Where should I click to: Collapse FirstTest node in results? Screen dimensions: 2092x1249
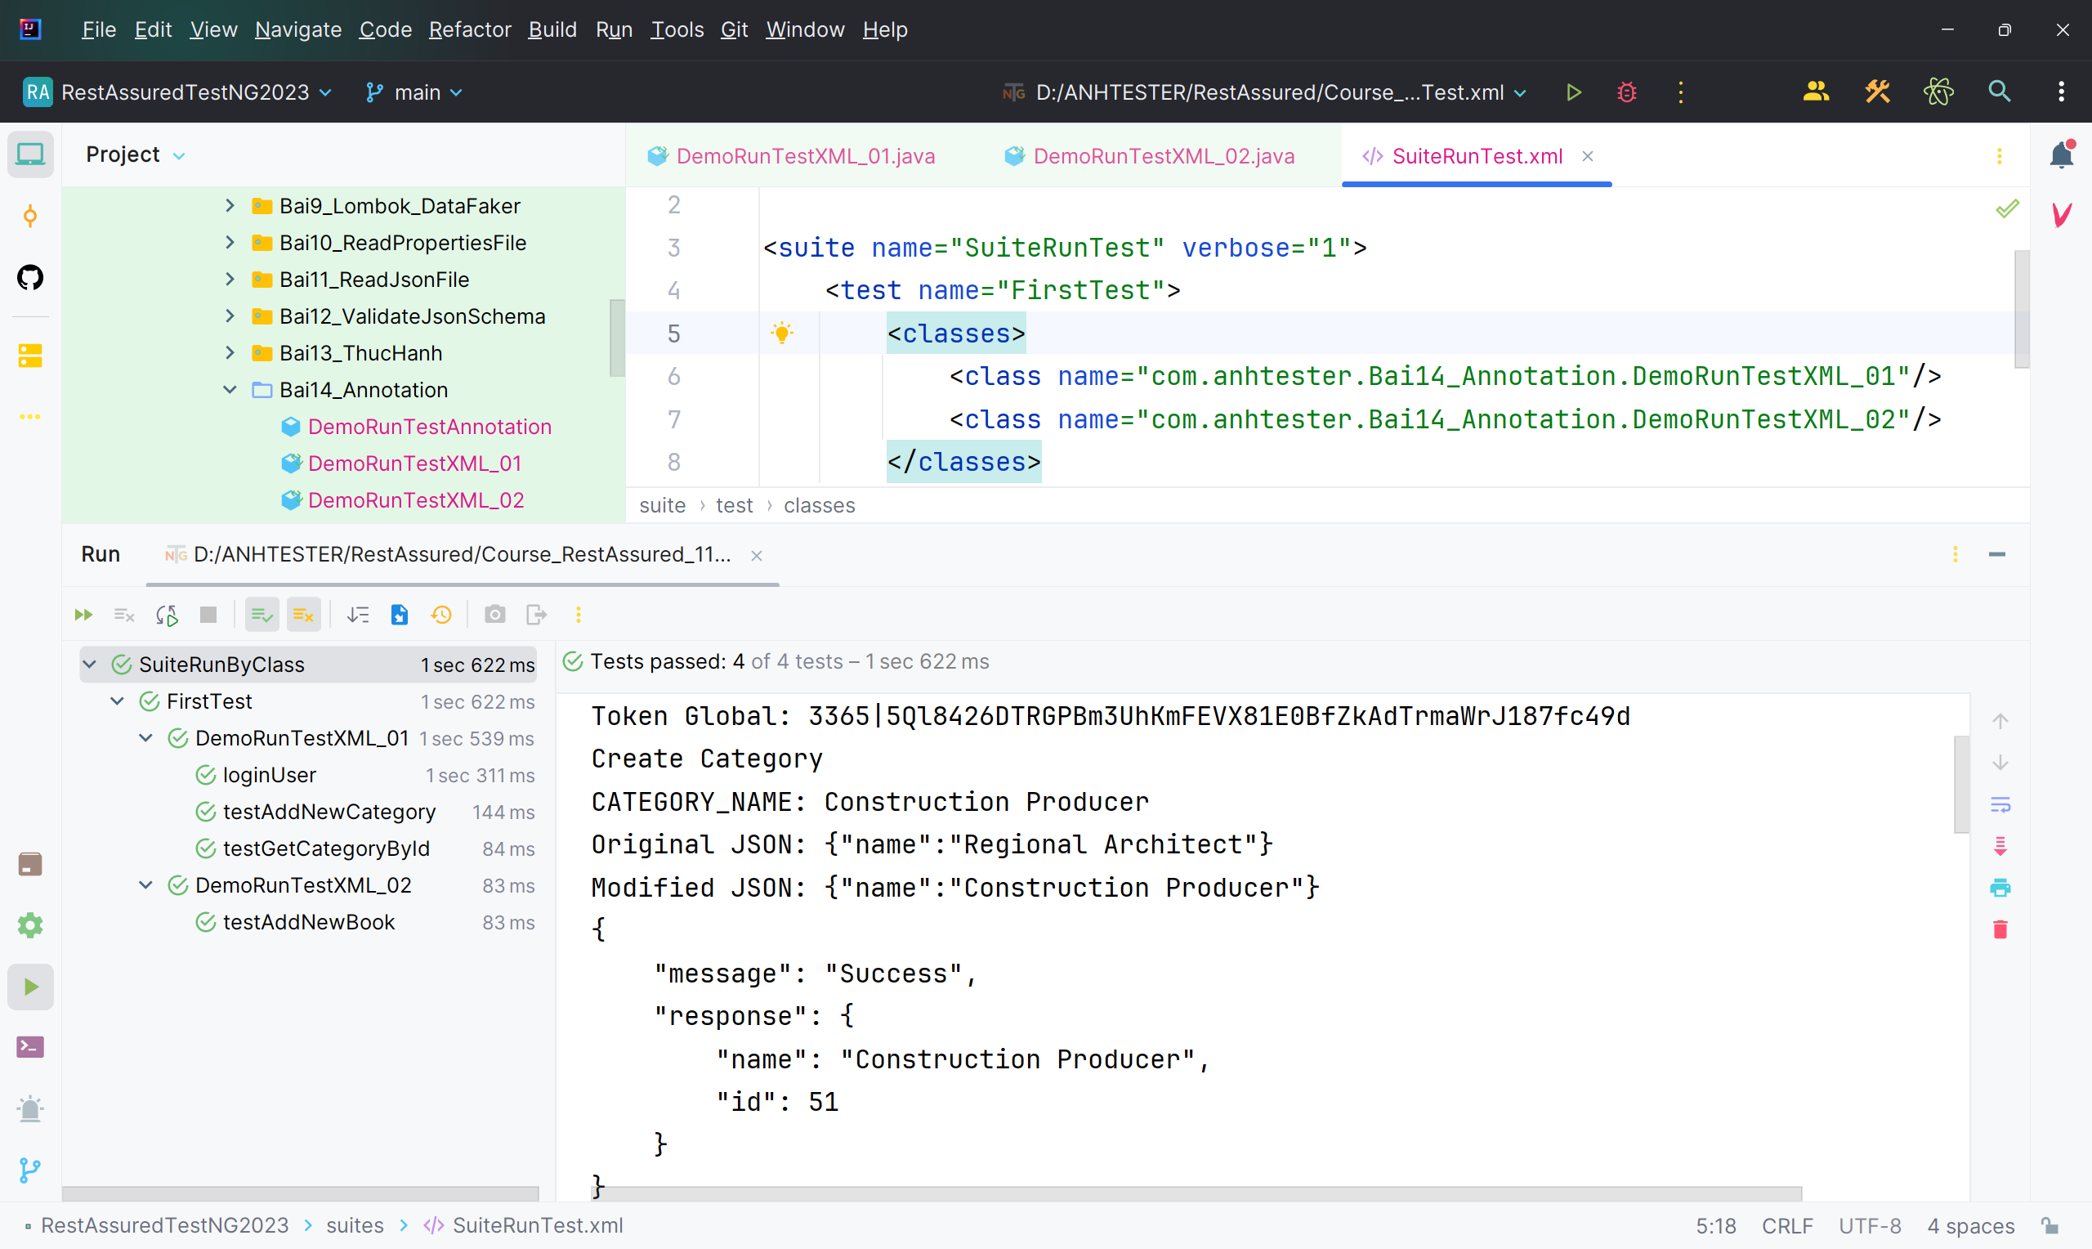[118, 701]
